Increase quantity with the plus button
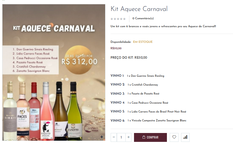This screenshot has width=233, height=144. (x=128, y=137)
